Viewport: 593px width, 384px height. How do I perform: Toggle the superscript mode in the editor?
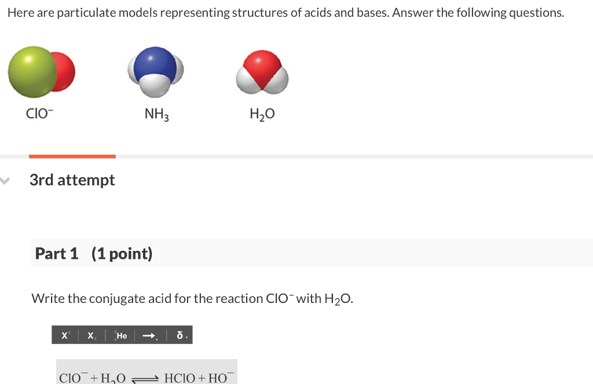point(64,335)
